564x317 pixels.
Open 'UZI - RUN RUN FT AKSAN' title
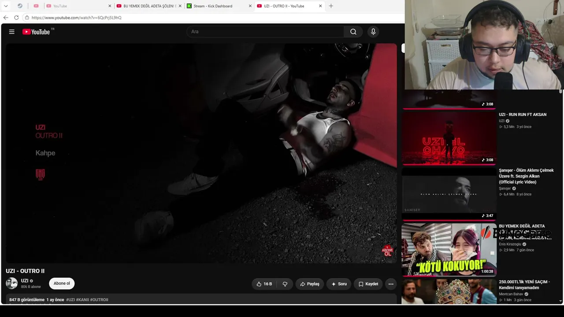[x=523, y=114]
